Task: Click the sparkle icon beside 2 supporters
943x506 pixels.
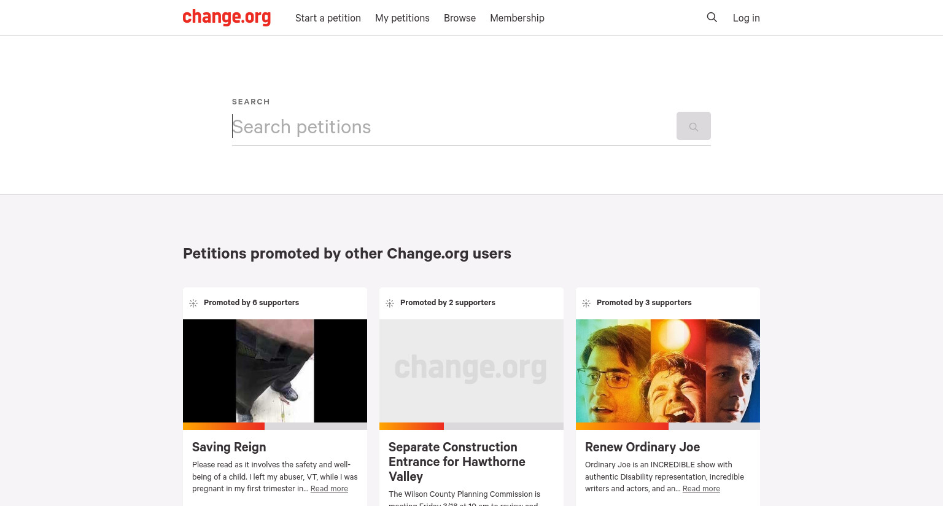Action: click(390, 303)
